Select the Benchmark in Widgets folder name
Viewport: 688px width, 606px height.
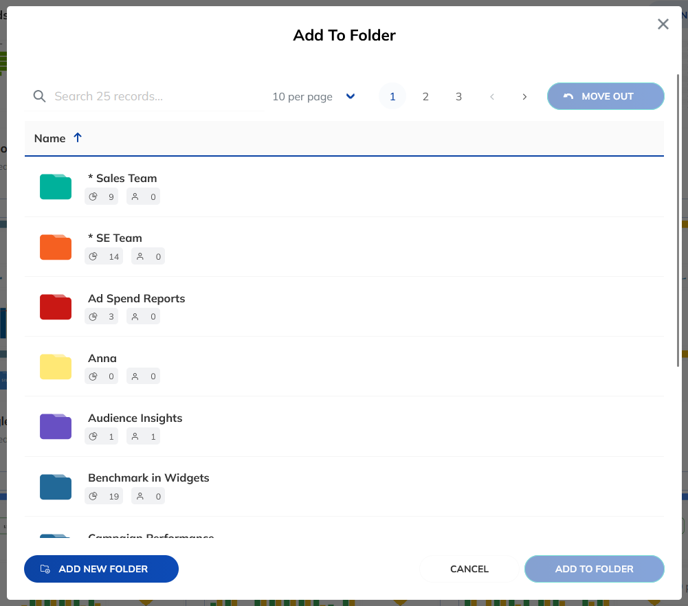pos(148,478)
